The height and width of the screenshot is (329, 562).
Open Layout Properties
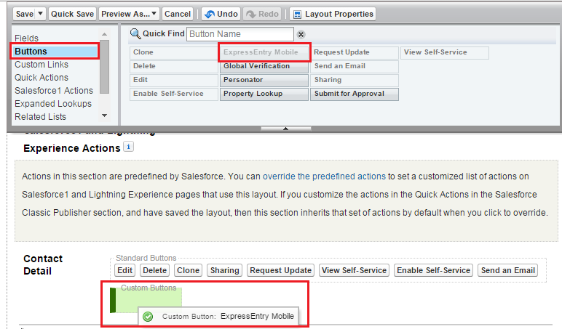click(333, 14)
